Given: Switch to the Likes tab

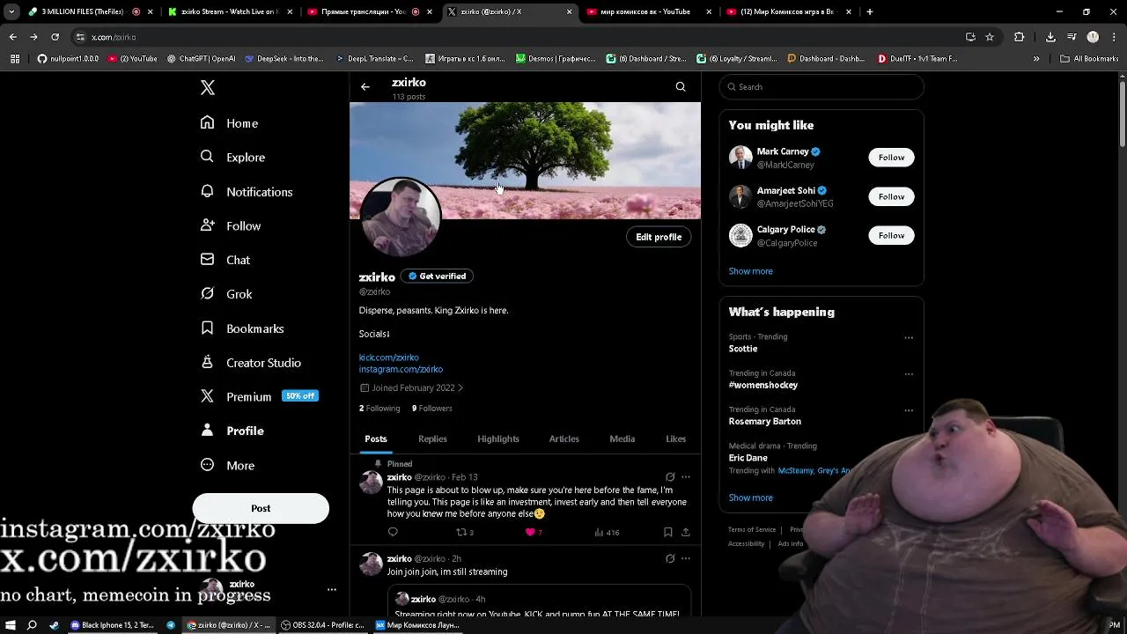Looking at the screenshot, I should click(676, 439).
